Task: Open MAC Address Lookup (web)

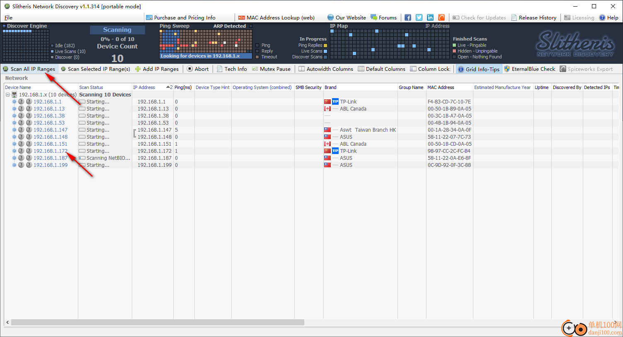Action: pyautogui.click(x=276, y=18)
